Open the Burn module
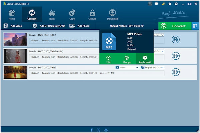200x133 pixels. (x=52, y=15)
